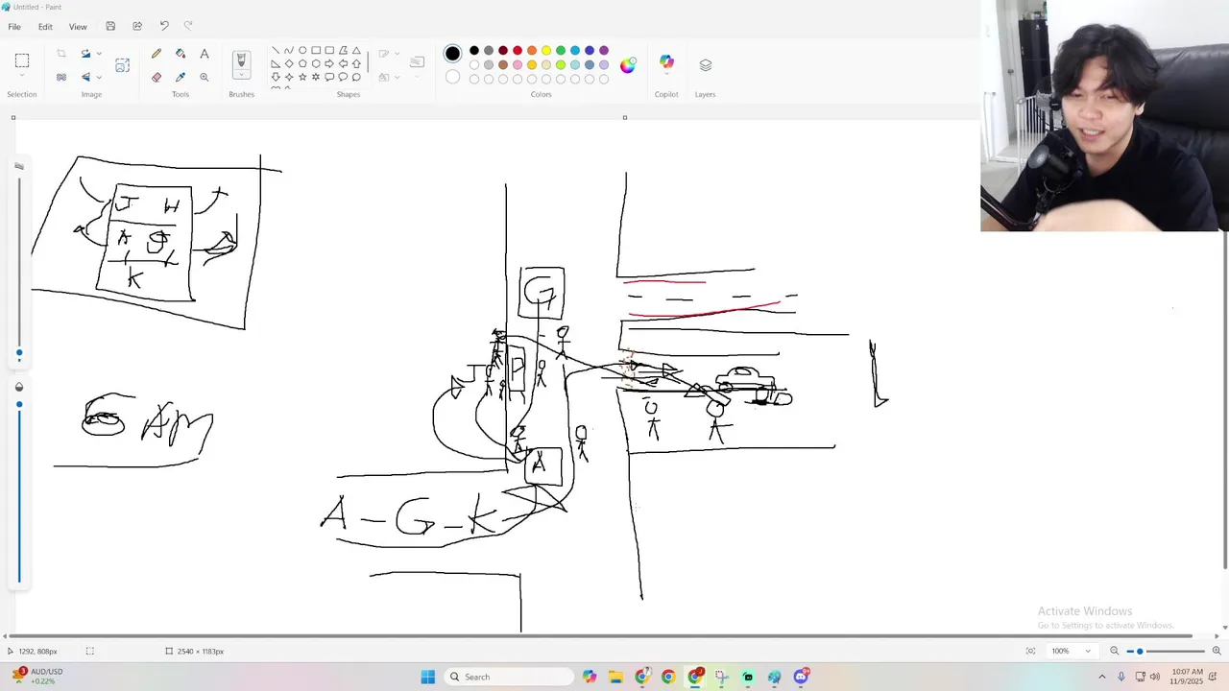This screenshot has width=1229, height=691.
Task: Expand the Flip options arrow
Action: [x=99, y=77]
